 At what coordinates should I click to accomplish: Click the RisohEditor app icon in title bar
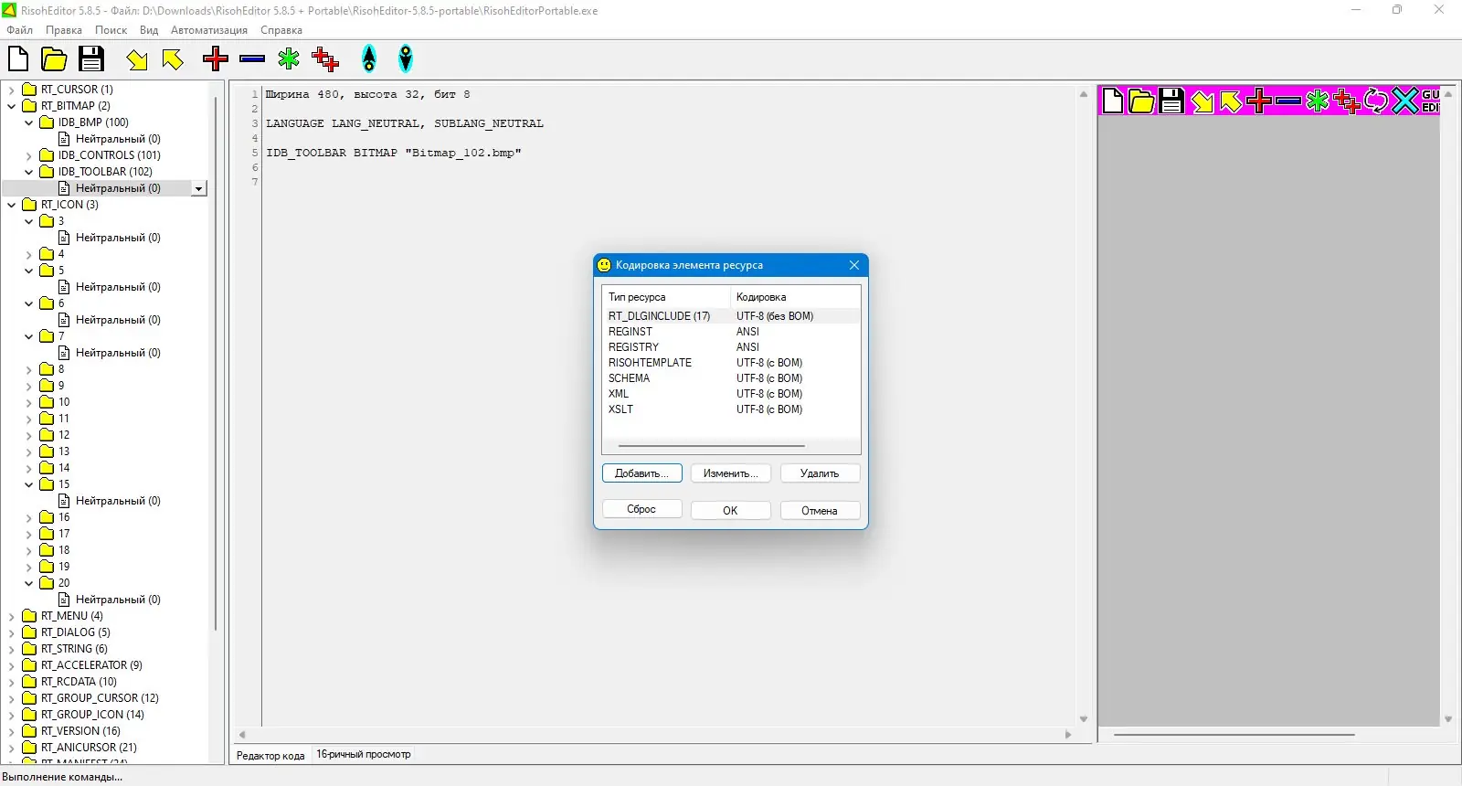9,10
